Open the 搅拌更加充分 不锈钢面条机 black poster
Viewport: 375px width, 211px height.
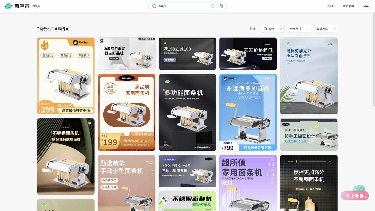309,183
